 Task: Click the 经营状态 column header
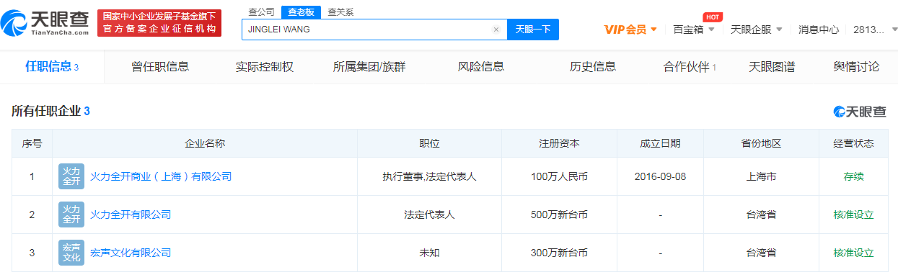[x=853, y=143]
